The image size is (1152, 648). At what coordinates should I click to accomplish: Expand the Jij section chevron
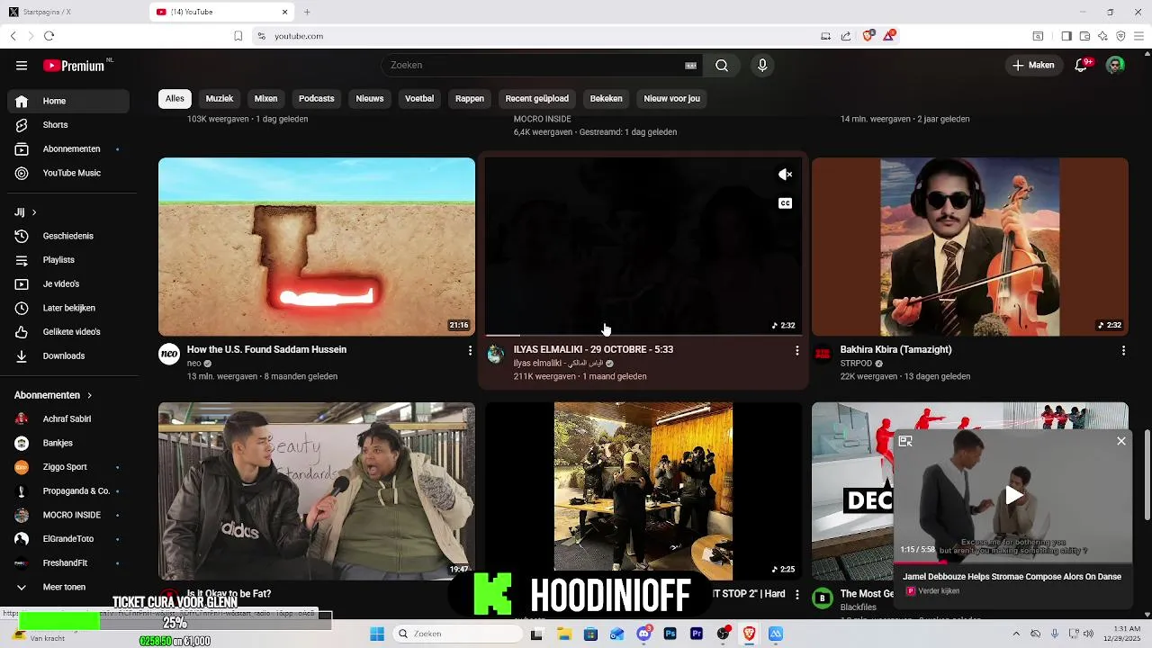point(34,212)
